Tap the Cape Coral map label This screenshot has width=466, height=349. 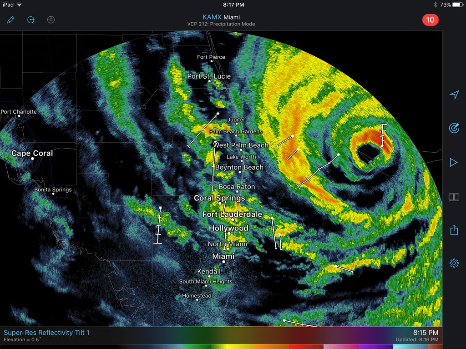pos(32,153)
